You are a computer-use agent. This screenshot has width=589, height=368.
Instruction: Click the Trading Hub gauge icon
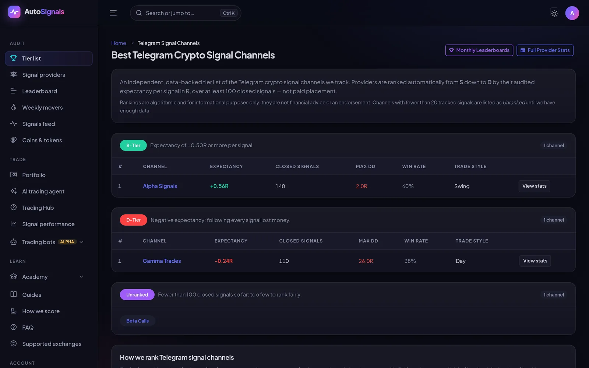coord(14,208)
